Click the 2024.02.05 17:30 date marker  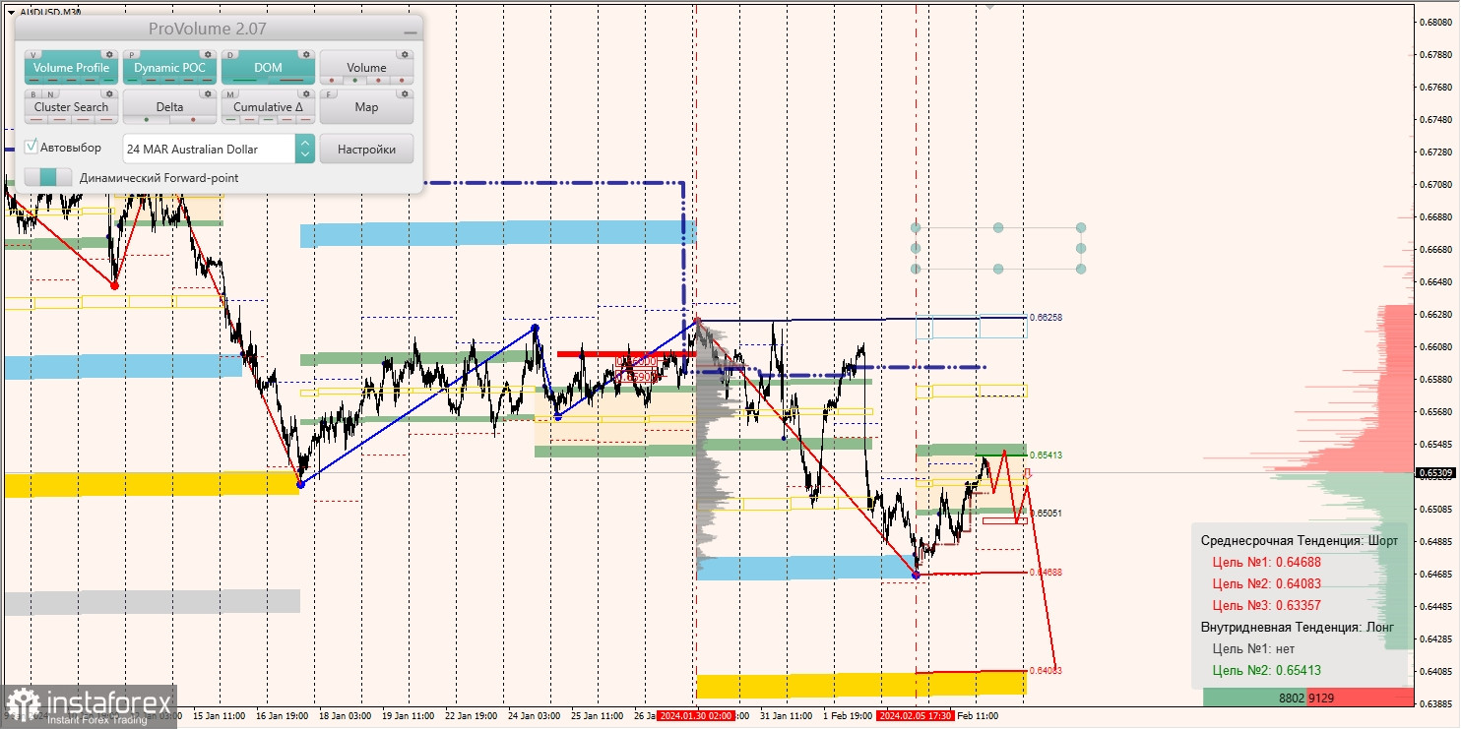coord(916,715)
